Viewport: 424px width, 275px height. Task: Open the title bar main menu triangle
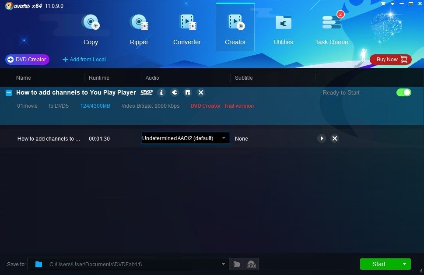[392, 4]
